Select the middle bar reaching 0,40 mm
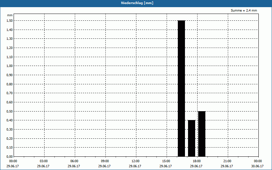 pos(191,138)
